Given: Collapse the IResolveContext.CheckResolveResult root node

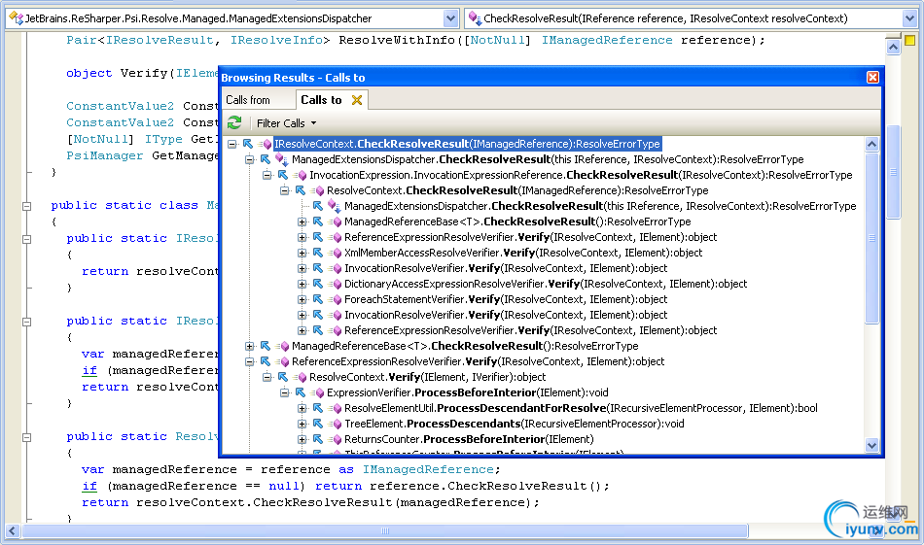Looking at the screenshot, I should pos(232,144).
